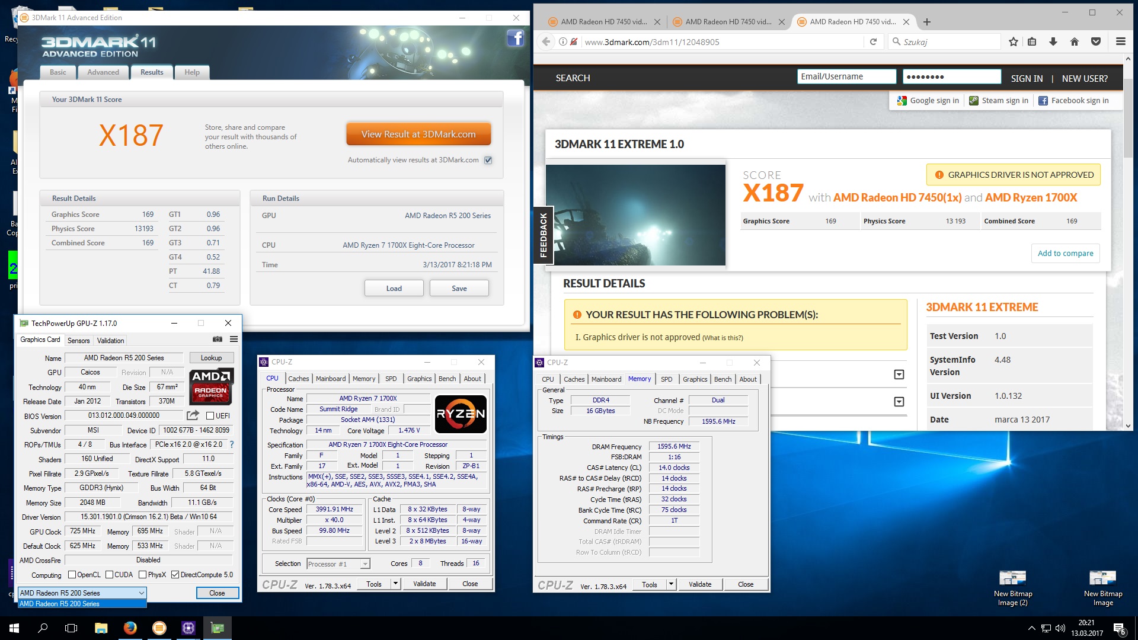
Task: Expand the second collapsed section arrow on 3dmark page
Action: 899,402
